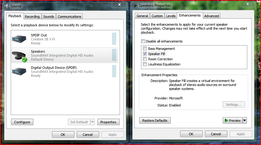Uncheck the Speaker Fill checkbox
Viewport: 261px width, 145px height.
(145, 54)
